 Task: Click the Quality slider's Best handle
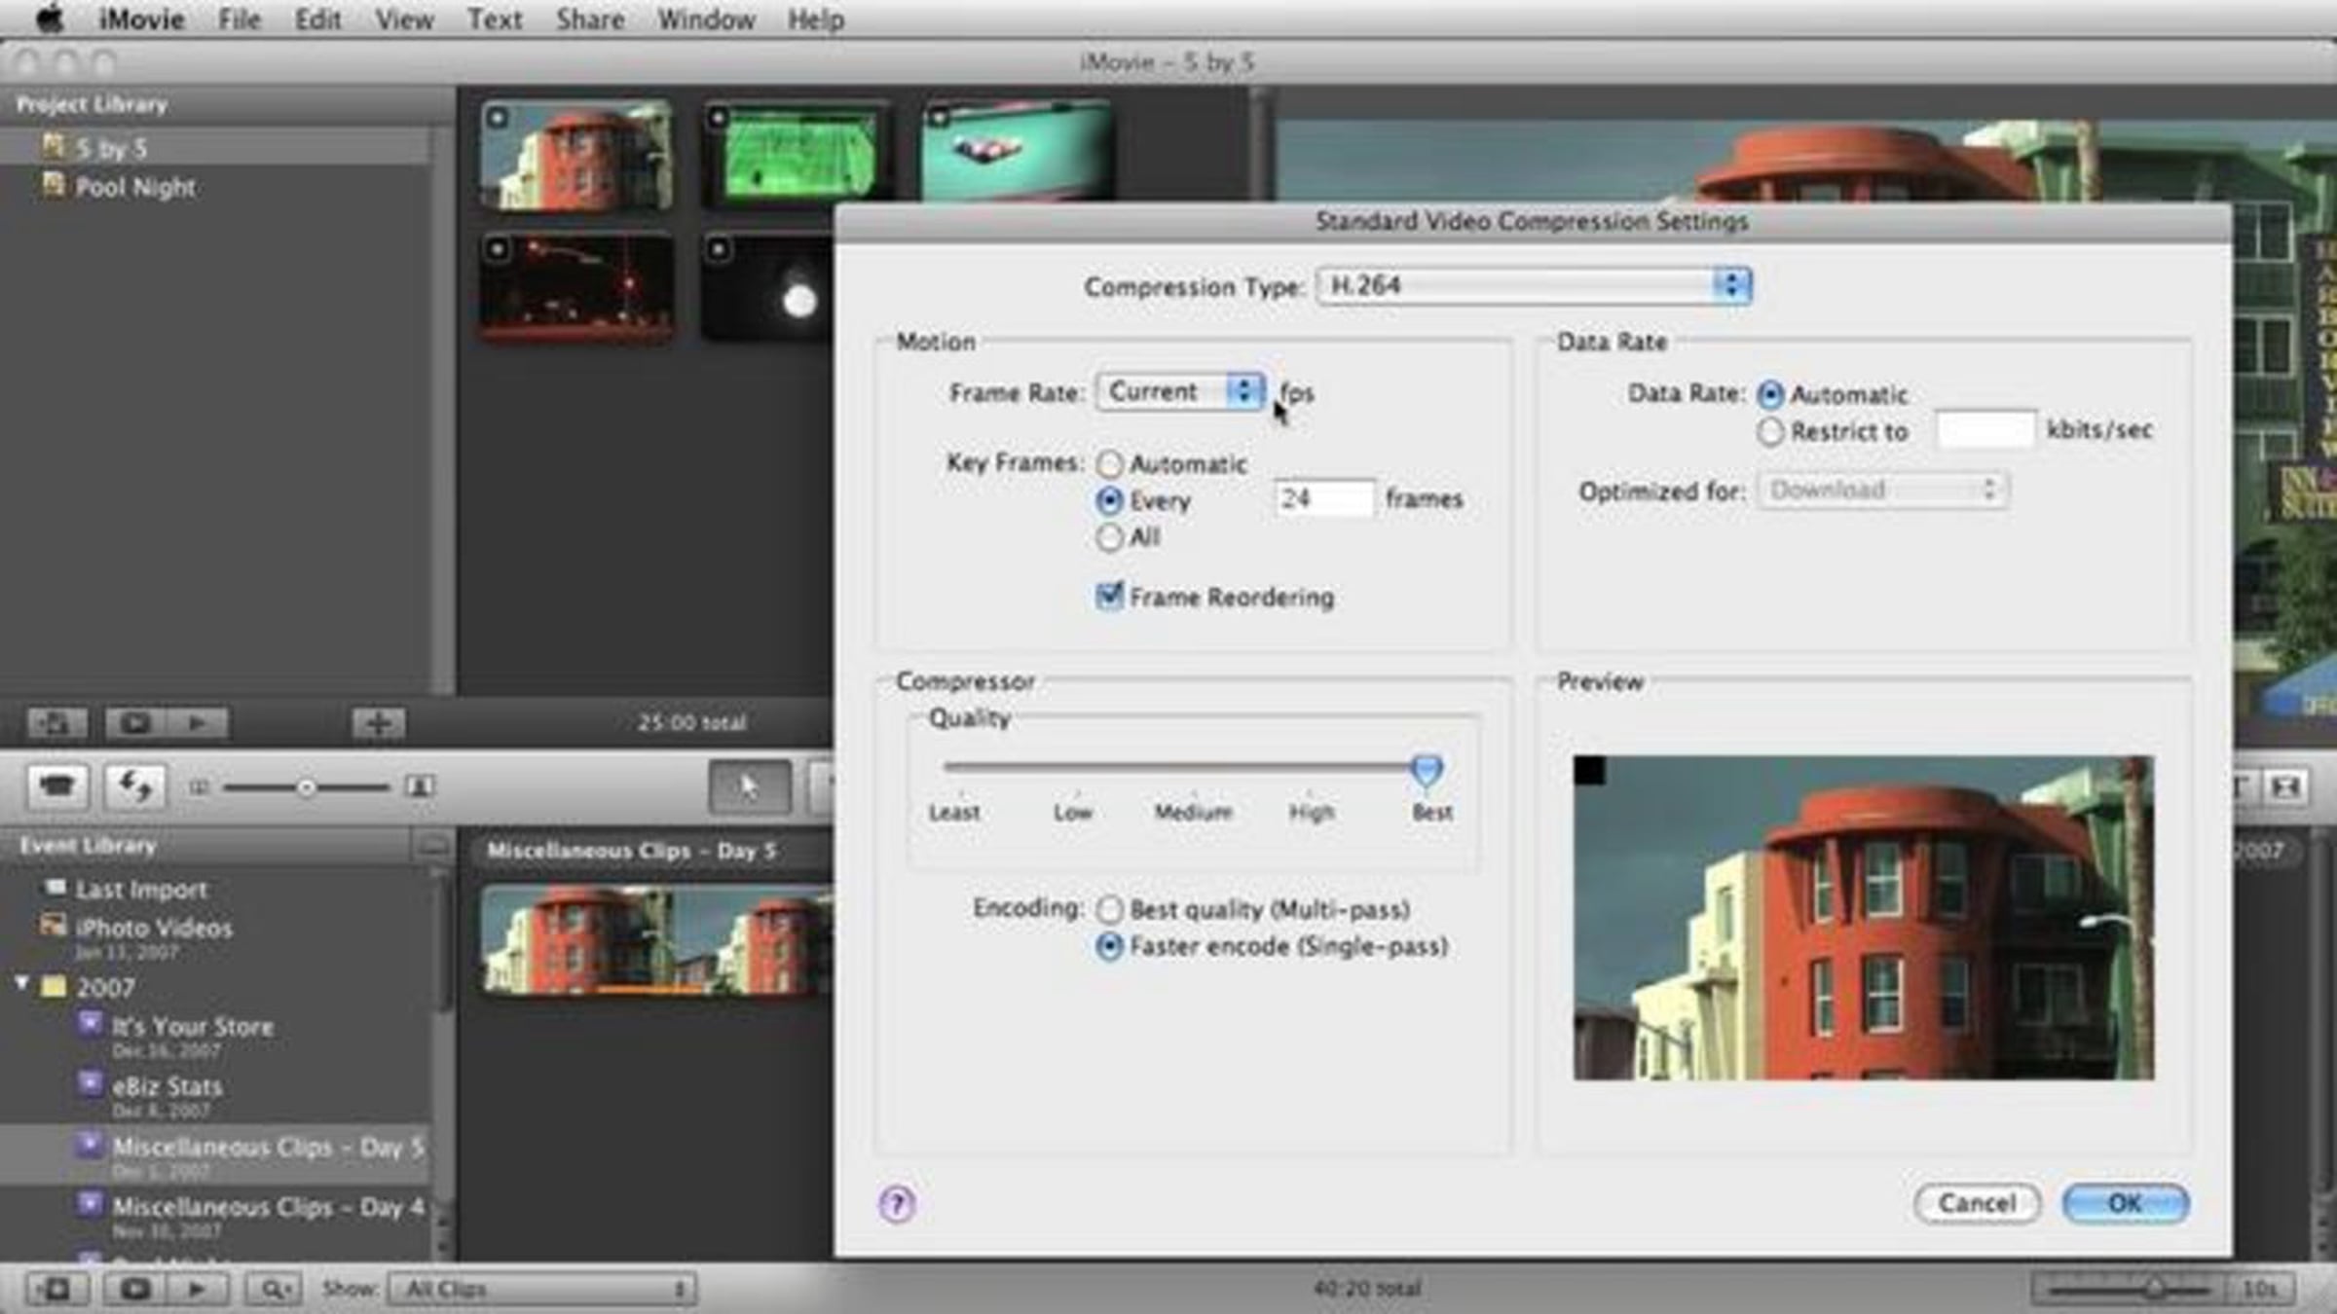point(1427,770)
